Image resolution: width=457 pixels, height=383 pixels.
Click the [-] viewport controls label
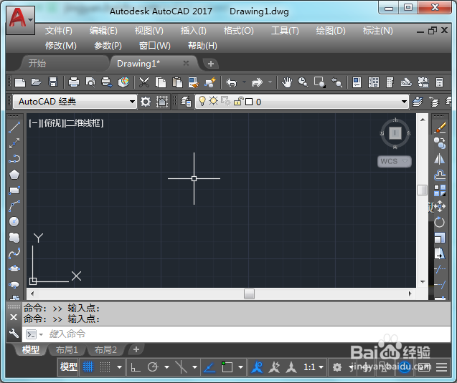(33, 123)
